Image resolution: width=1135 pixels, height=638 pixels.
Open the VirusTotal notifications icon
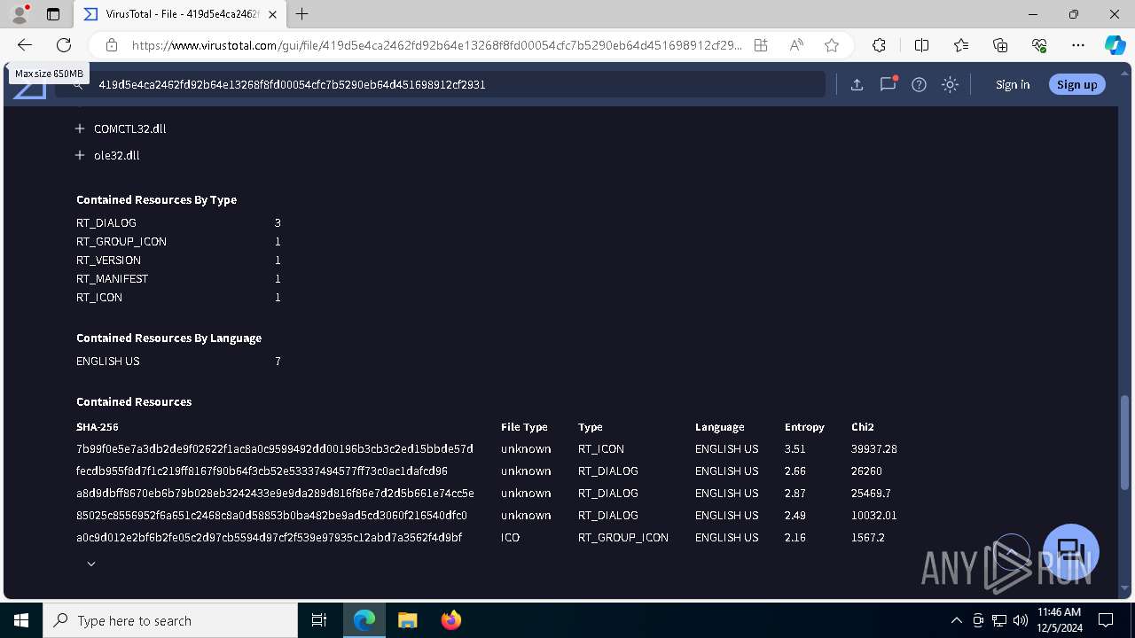tap(888, 84)
